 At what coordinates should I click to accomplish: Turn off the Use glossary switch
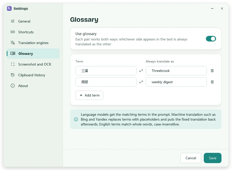pos(211,39)
